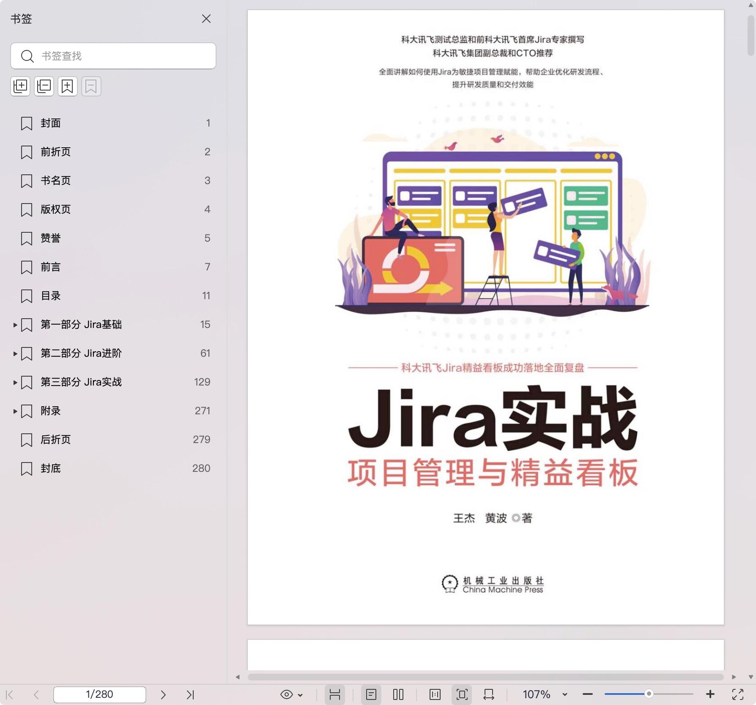The height and width of the screenshot is (705, 756).
Task: Click the disabled delete bookmark icon
Action: (x=91, y=86)
